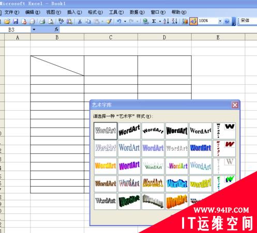The height and width of the screenshot is (233, 257).
Task: Click the Sort Ascending icon
Action: click(x=166, y=21)
